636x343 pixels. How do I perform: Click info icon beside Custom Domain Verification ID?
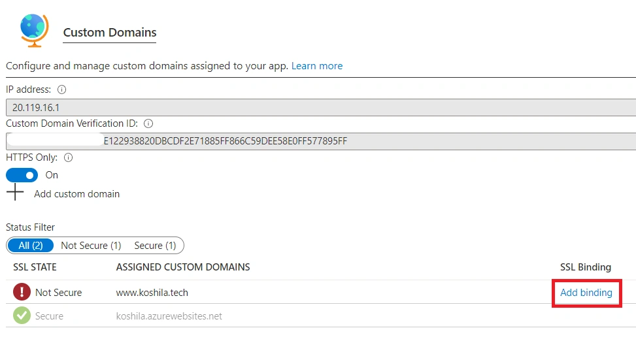point(148,123)
